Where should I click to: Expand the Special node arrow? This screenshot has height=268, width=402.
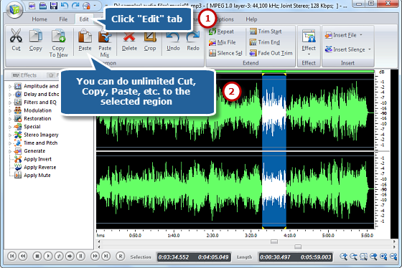[x=10, y=127]
